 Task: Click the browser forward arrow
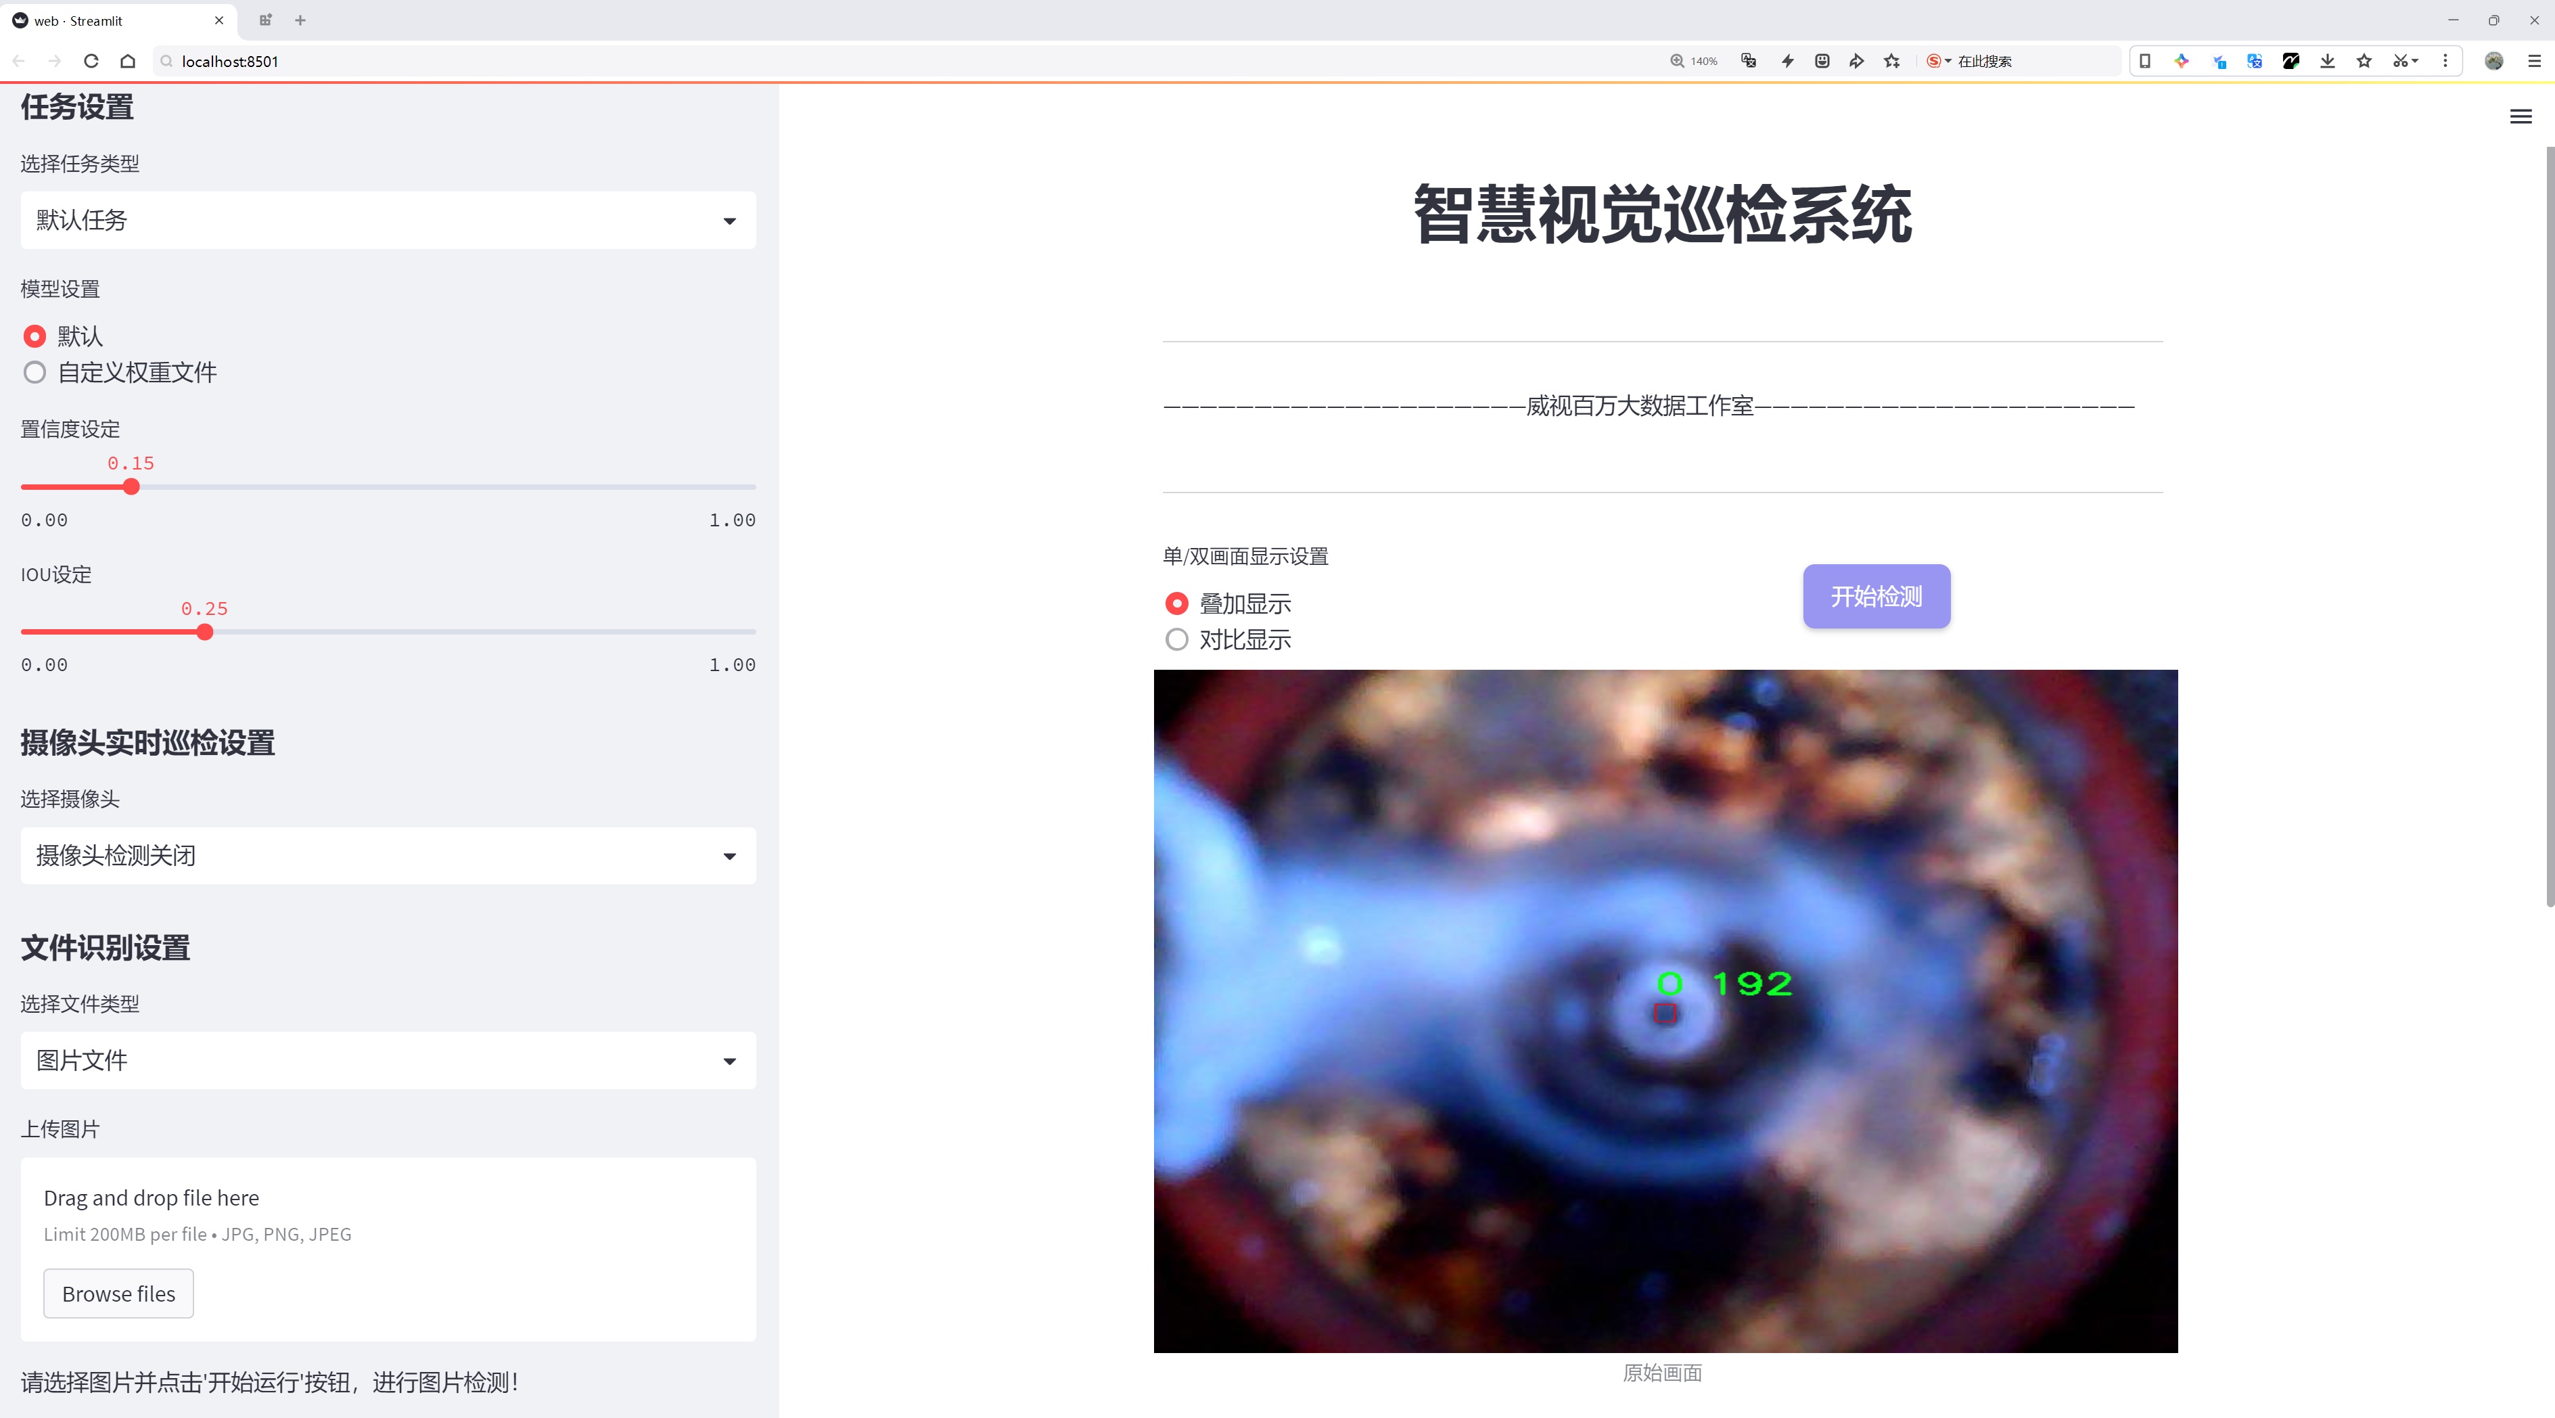tap(55, 60)
